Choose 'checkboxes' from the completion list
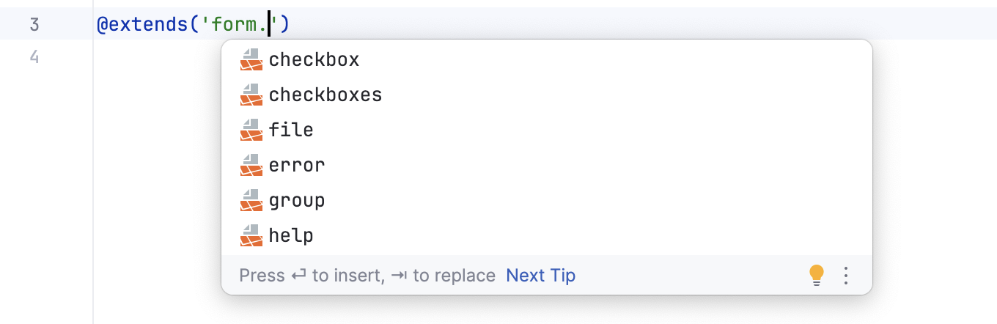The height and width of the screenshot is (324, 997). coord(325,95)
